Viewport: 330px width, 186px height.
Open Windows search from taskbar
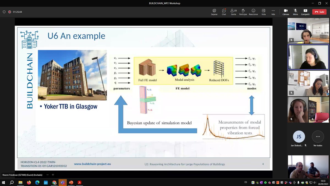tap(12, 182)
